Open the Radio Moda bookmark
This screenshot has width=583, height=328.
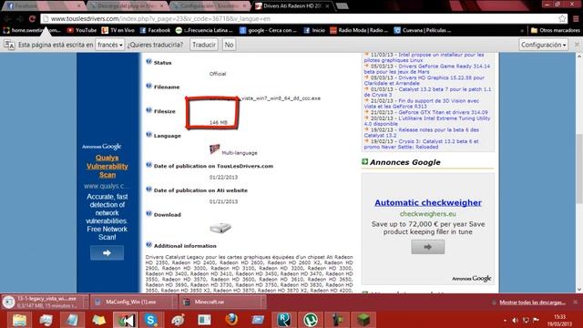tap(359, 30)
